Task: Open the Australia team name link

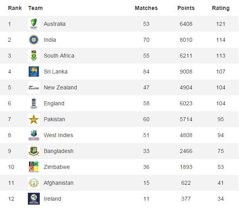Action: pos(54,24)
